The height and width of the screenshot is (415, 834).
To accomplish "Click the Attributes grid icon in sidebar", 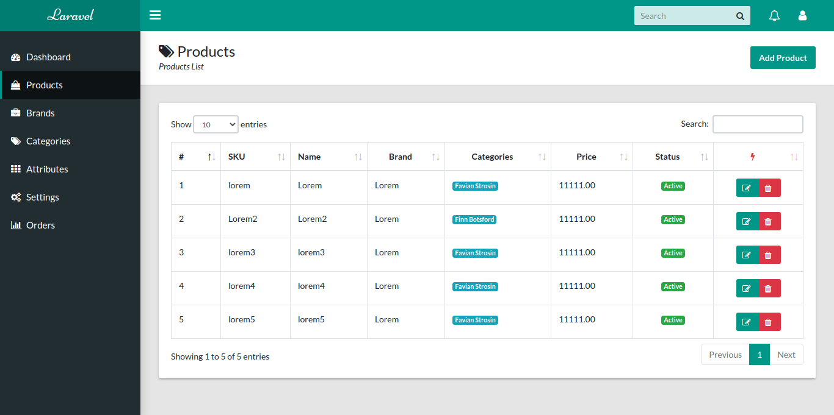I will (16, 169).
